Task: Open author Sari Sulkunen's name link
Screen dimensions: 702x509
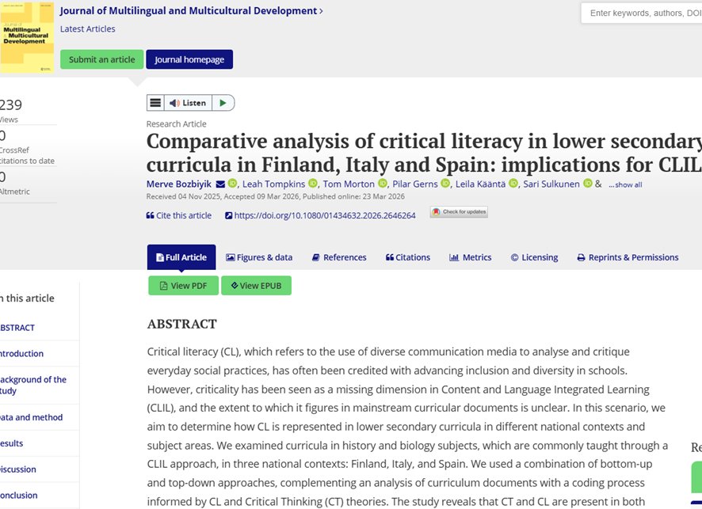Action: 551,184
